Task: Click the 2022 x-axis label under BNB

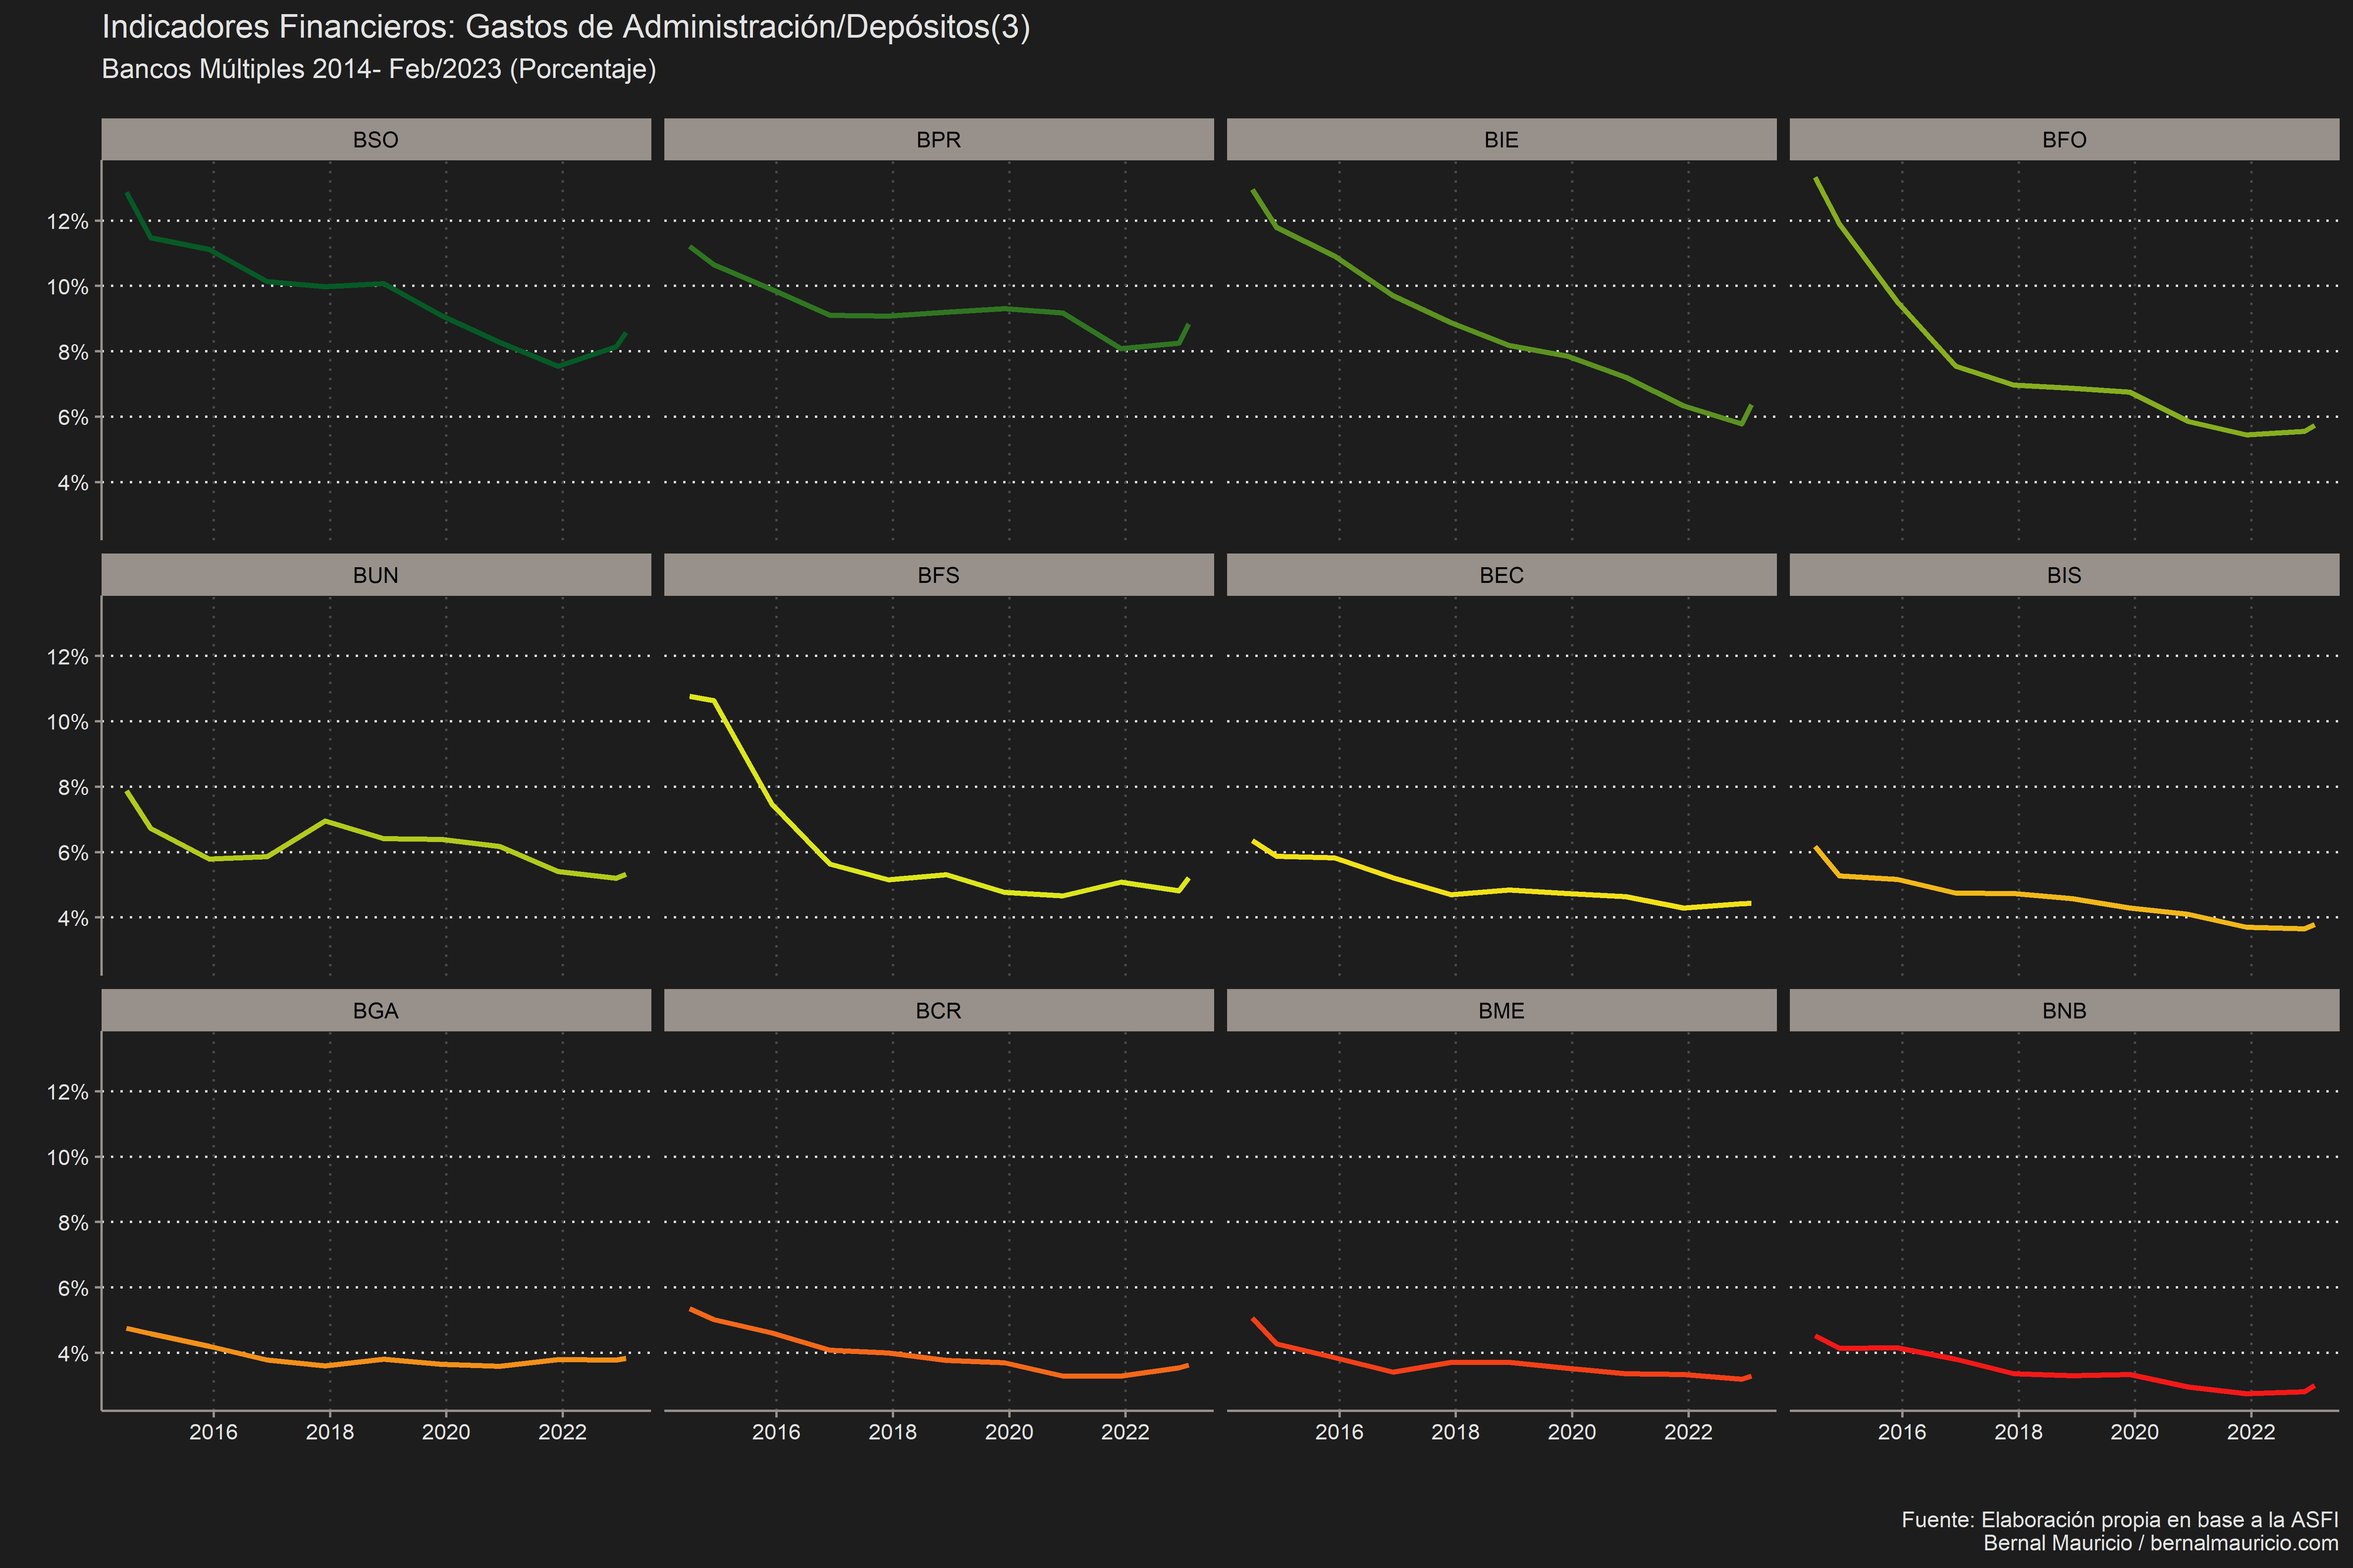Action: click(2251, 1432)
